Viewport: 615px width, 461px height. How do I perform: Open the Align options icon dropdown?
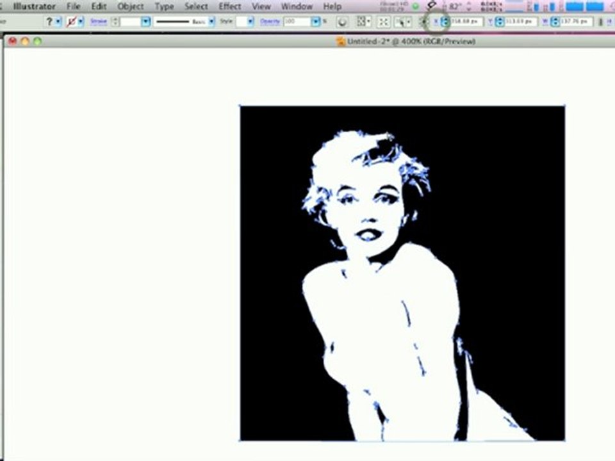point(364,22)
